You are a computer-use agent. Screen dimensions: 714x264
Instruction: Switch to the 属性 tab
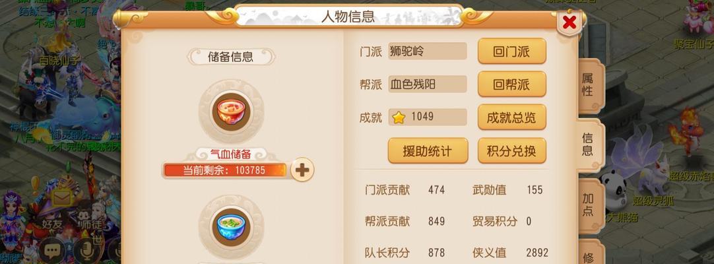click(x=590, y=84)
